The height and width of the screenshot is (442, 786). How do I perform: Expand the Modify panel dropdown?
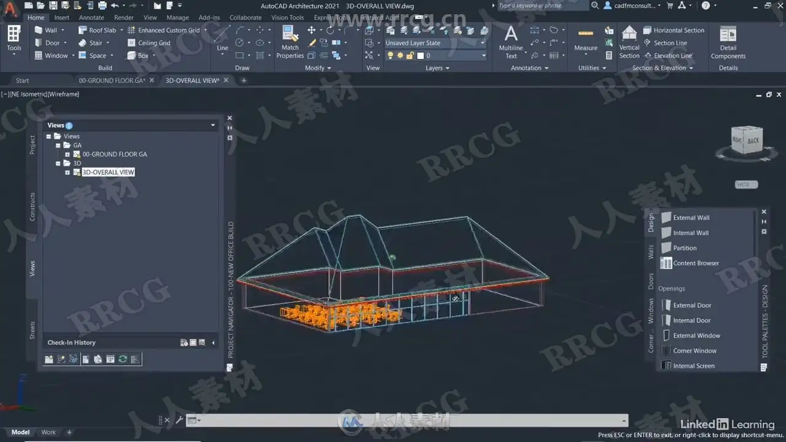(318, 68)
